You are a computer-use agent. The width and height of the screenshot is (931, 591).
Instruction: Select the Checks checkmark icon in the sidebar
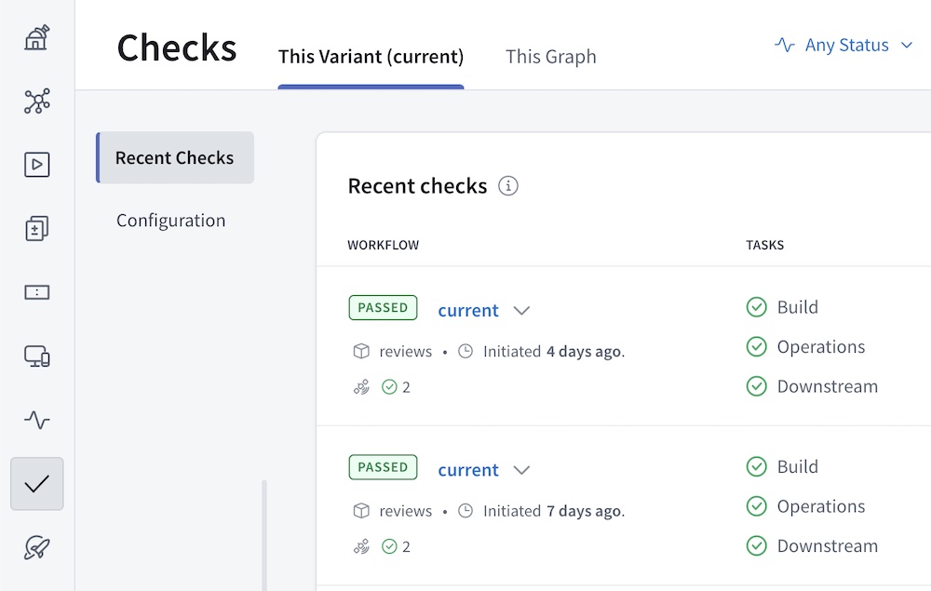point(36,483)
